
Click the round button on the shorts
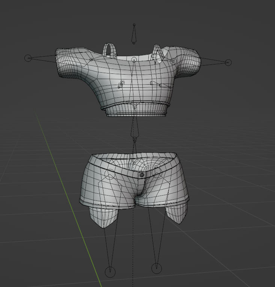(142, 175)
